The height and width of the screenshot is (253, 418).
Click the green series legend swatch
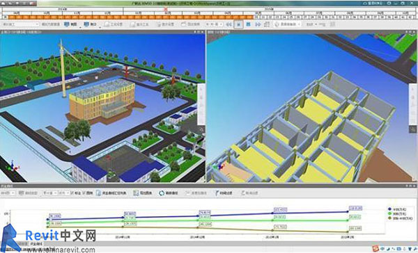(389, 214)
